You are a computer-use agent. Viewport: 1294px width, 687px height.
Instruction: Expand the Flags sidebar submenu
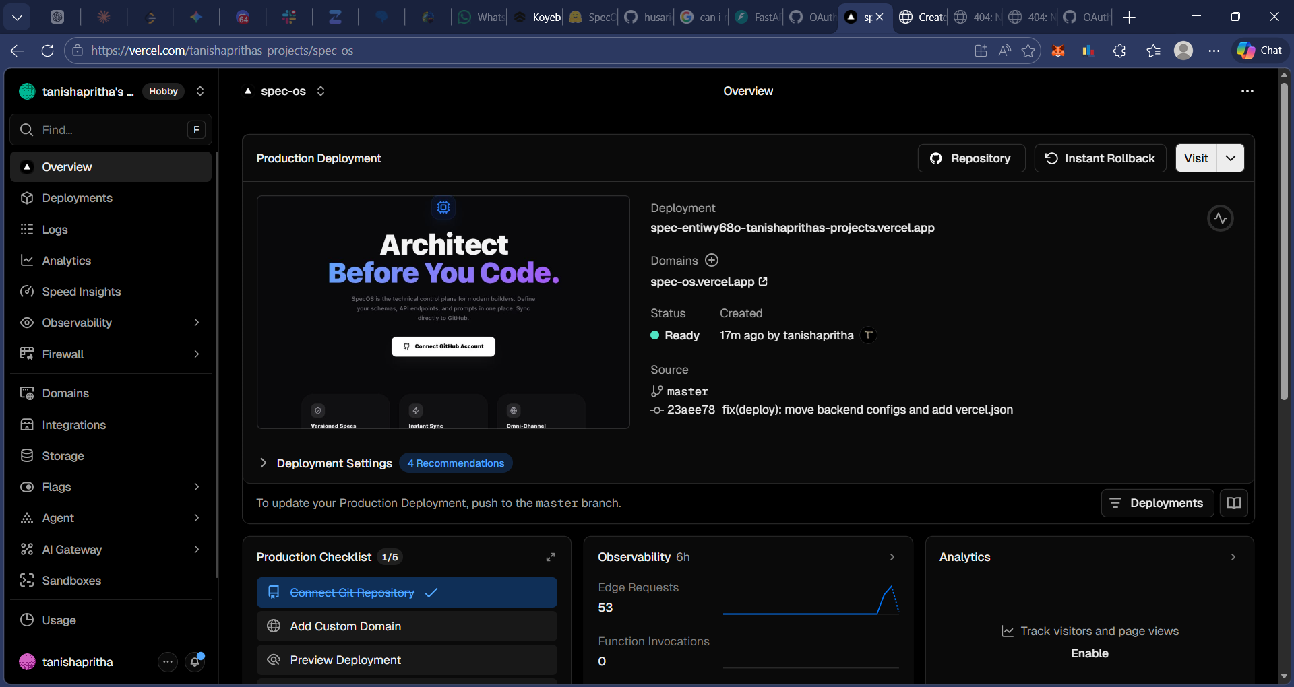(196, 486)
